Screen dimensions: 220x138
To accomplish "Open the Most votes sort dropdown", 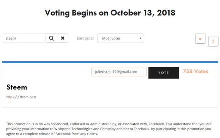I will click(x=120, y=38).
